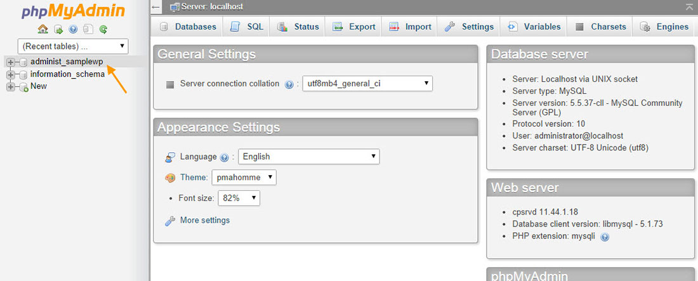
Task: Open the Charsets tab
Action: 600,27
